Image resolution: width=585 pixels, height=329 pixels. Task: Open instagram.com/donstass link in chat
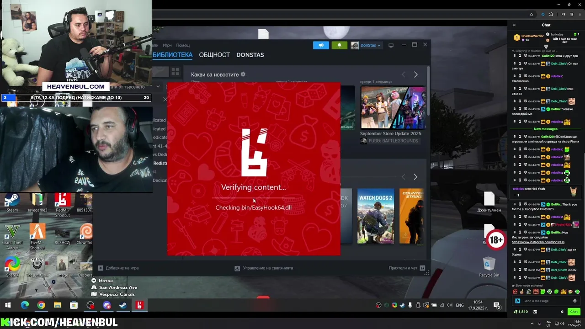pos(538,242)
